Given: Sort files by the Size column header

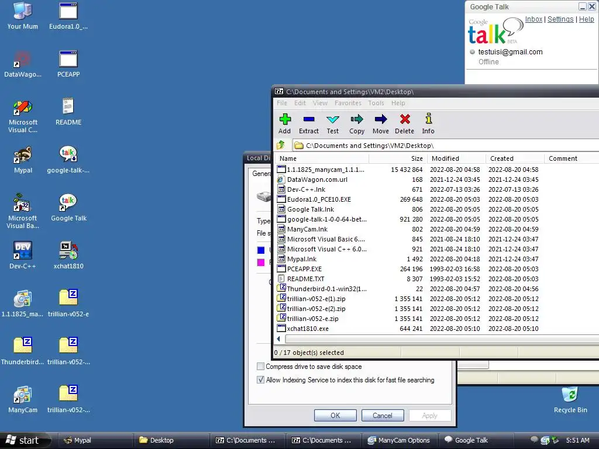Looking at the screenshot, I should click(x=398, y=158).
